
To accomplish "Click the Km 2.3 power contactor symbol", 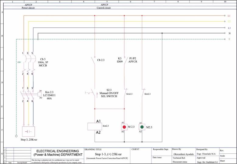I will tap(28, 94).
